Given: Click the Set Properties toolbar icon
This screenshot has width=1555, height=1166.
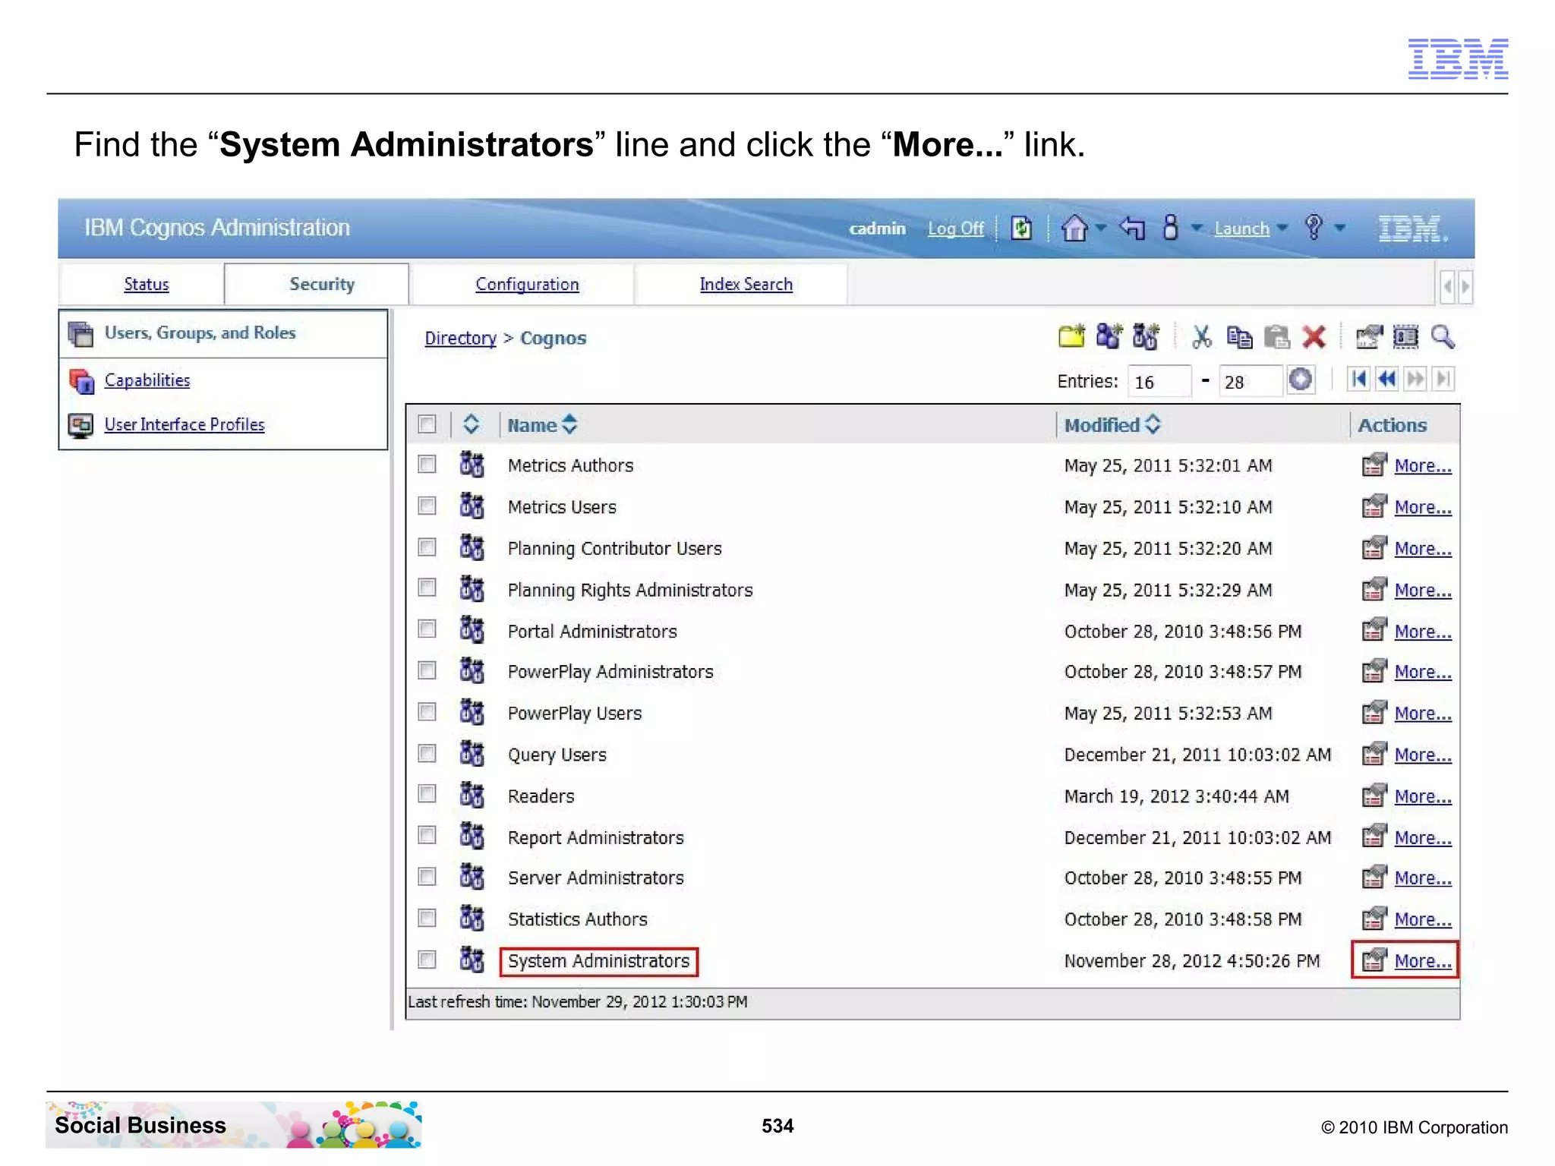Looking at the screenshot, I should point(1369,336).
